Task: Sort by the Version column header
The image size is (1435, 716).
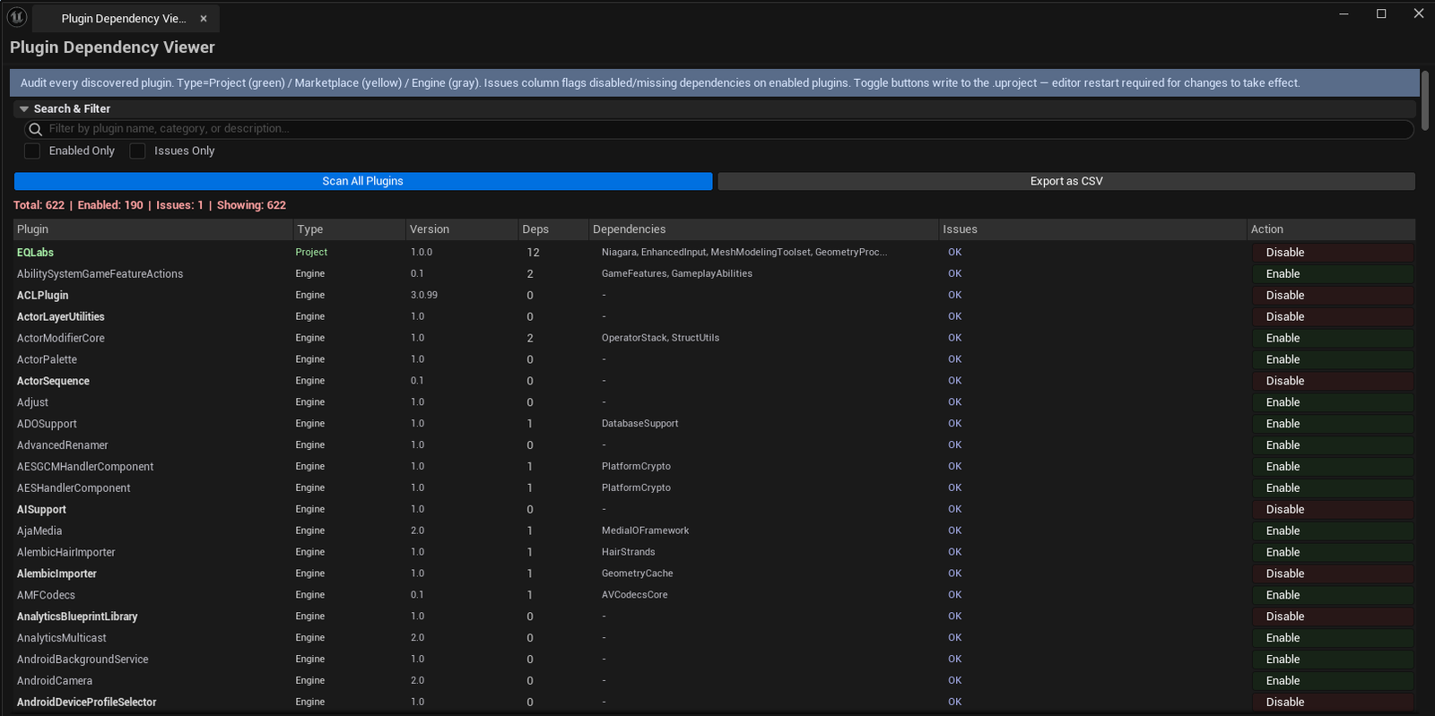Action: (x=462, y=229)
